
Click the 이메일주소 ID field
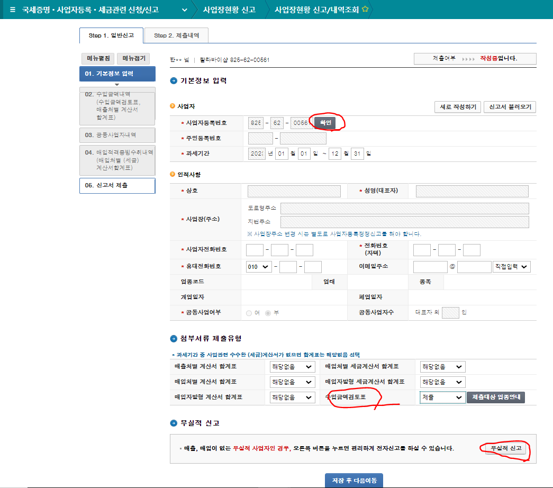coord(430,267)
